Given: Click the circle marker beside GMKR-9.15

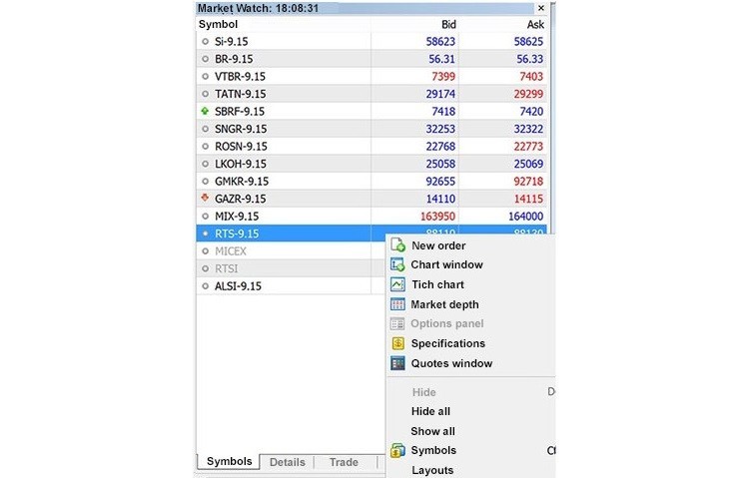Looking at the screenshot, I should click(205, 182).
